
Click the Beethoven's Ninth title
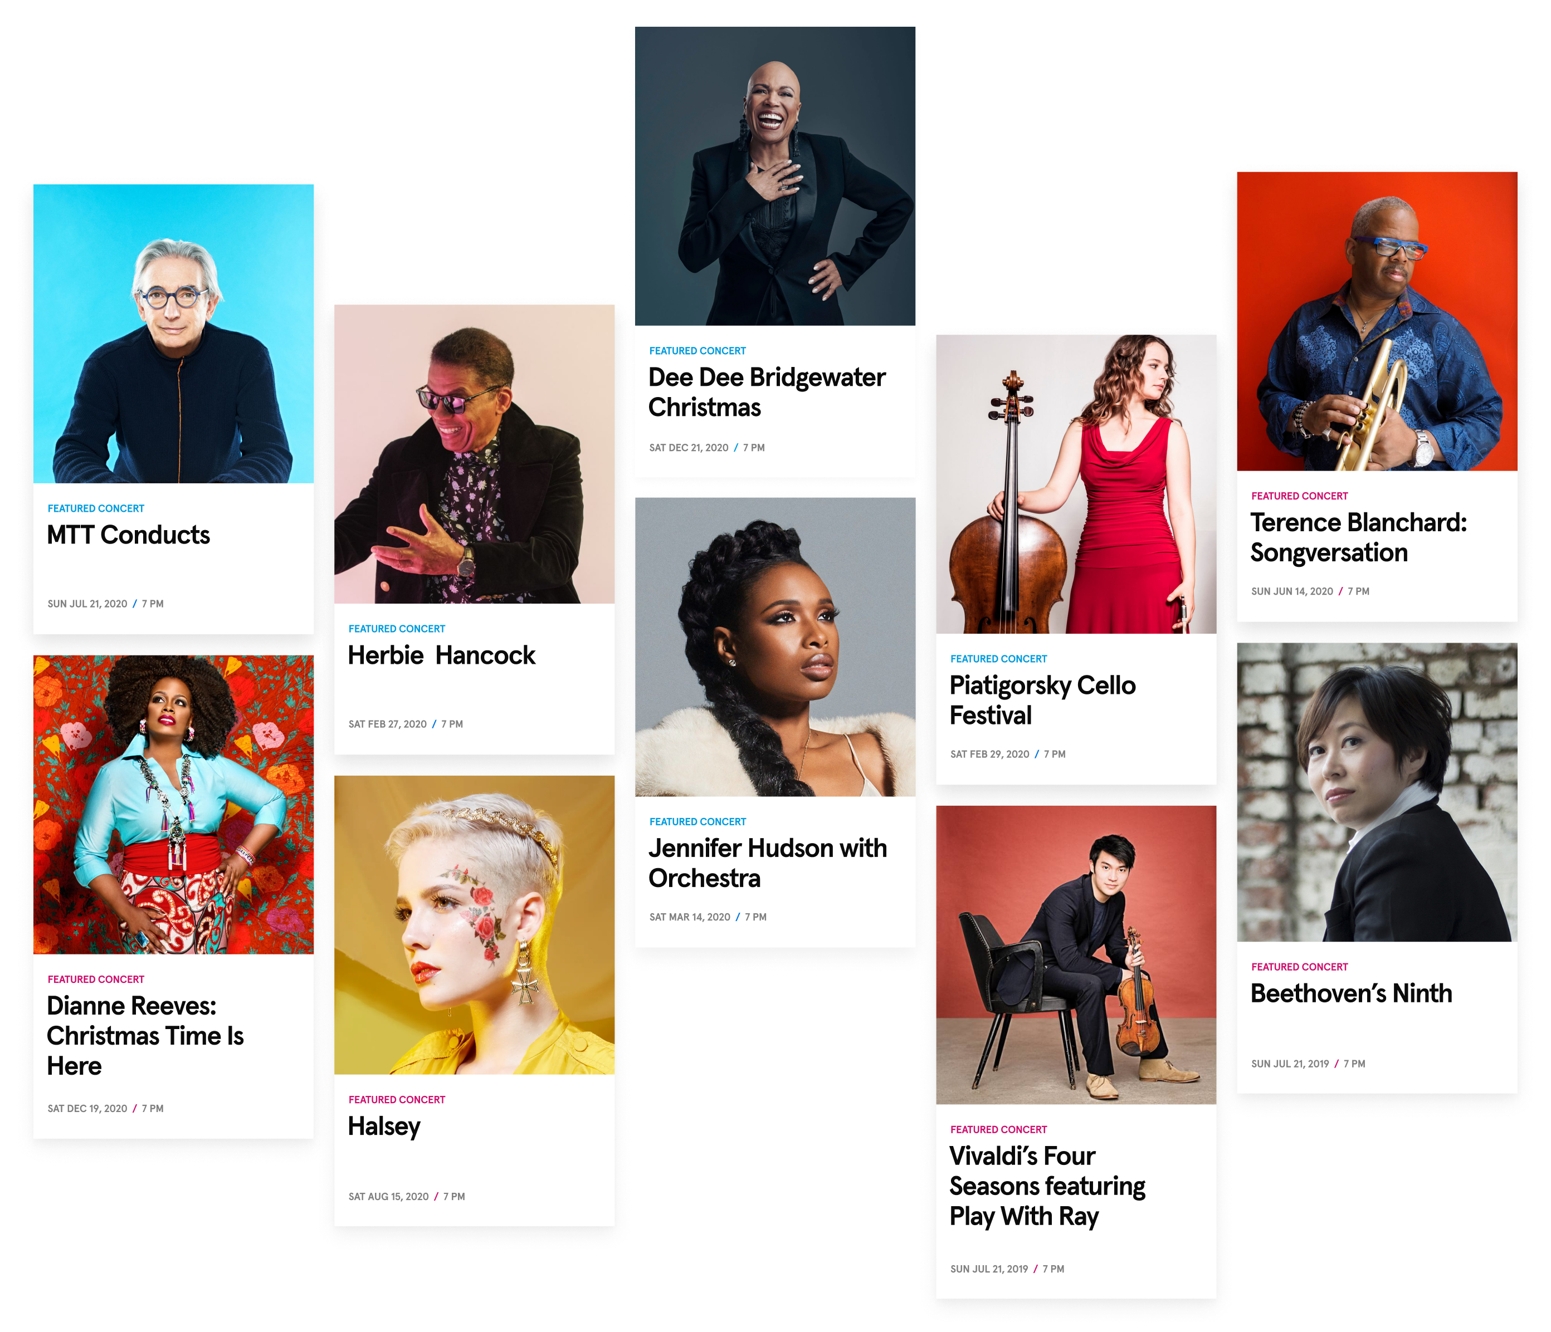pos(1351,994)
